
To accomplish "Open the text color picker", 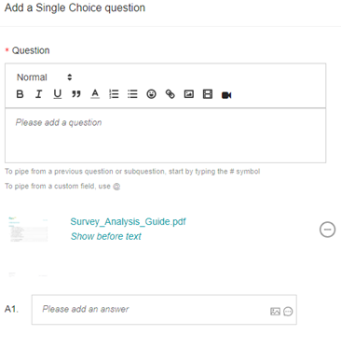I will pyautogui.click(x=95, y=94).
